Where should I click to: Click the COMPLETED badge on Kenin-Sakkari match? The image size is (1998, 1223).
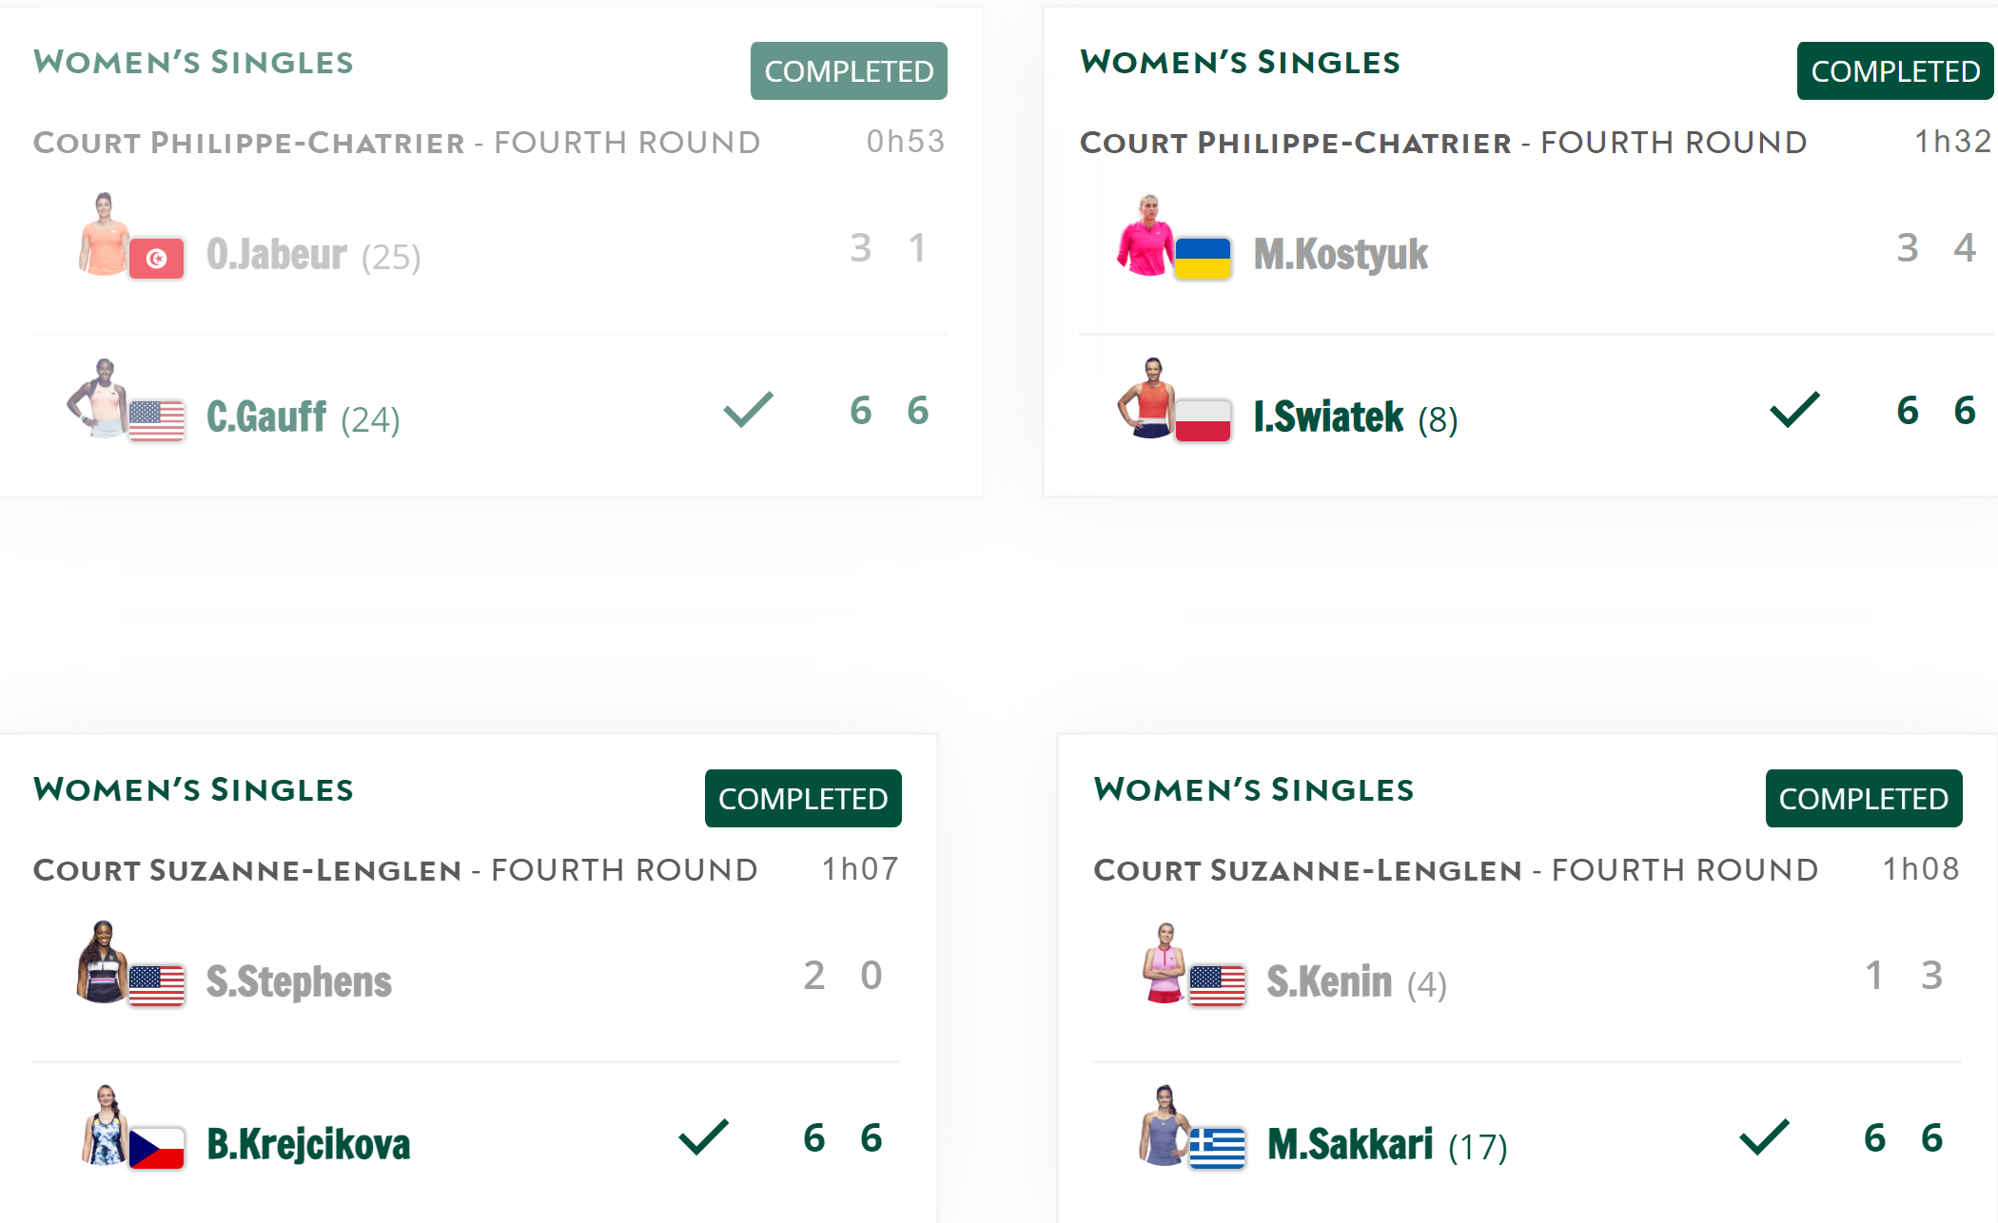click(x=1864, y=798)
